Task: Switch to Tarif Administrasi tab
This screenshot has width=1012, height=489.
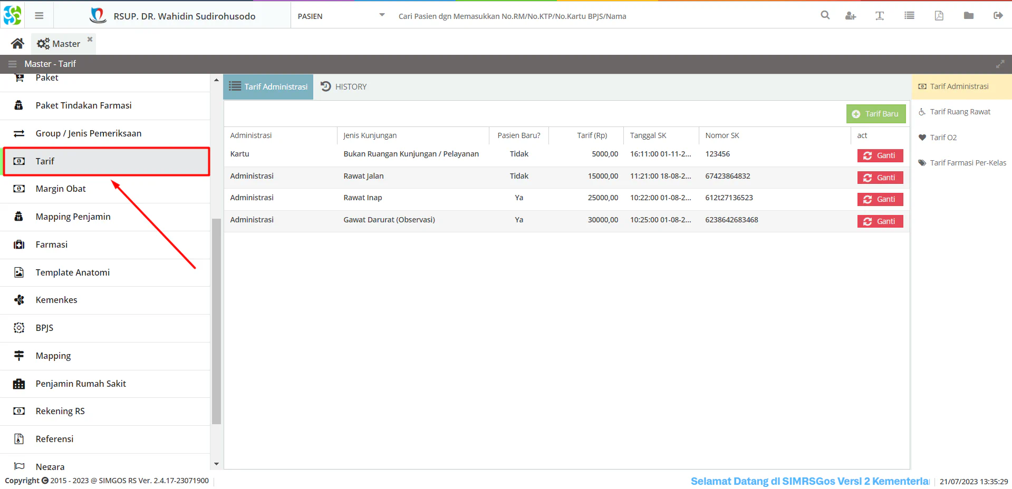Action: click(268, 86)
